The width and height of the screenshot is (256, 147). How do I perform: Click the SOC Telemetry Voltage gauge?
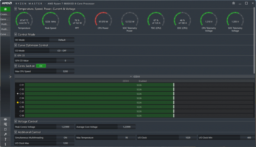point(235,22)
